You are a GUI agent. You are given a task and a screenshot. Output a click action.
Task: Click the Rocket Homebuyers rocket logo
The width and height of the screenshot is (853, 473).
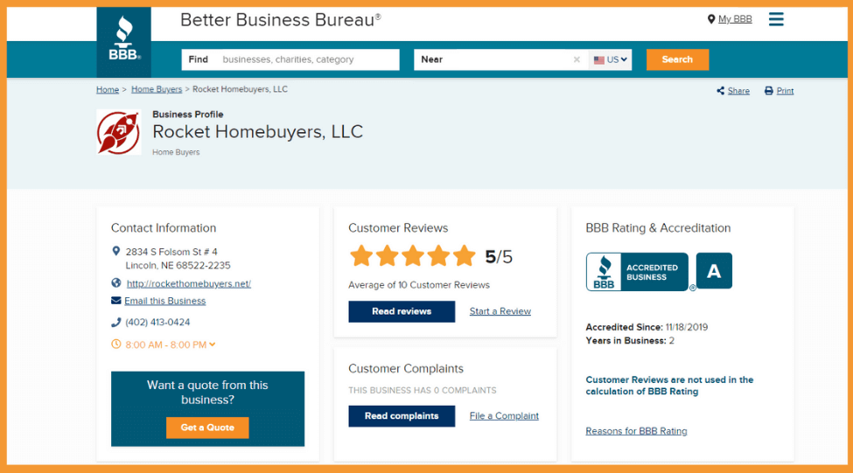(119, 132)
